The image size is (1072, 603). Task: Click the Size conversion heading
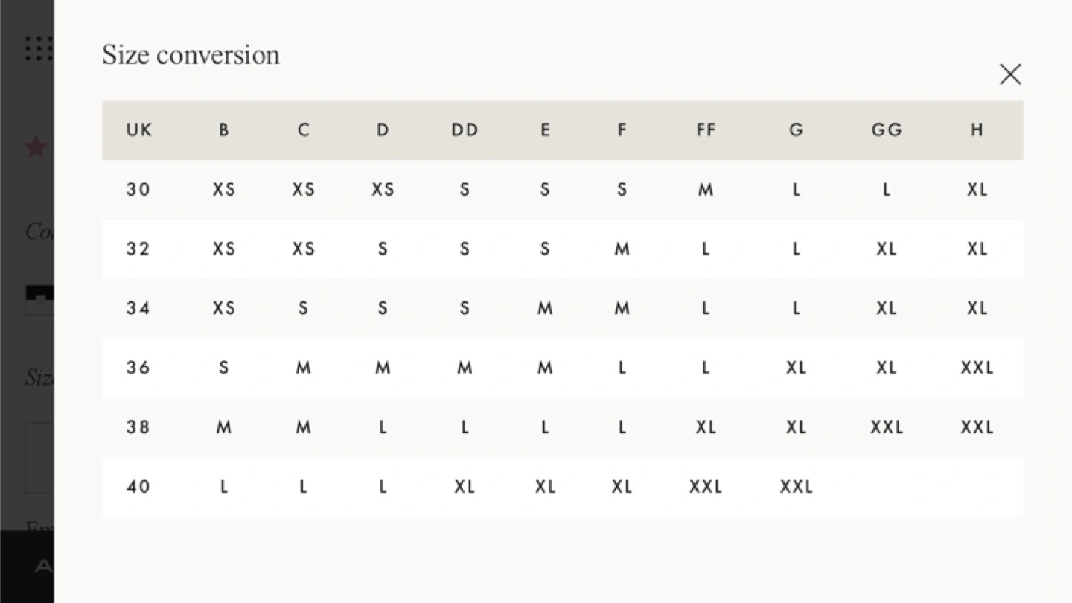point(191,55)
